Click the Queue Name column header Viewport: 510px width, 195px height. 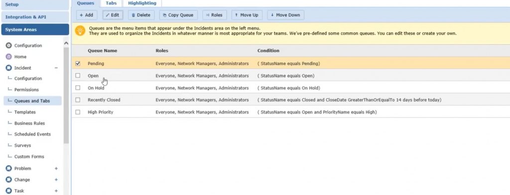click(103, 51)
